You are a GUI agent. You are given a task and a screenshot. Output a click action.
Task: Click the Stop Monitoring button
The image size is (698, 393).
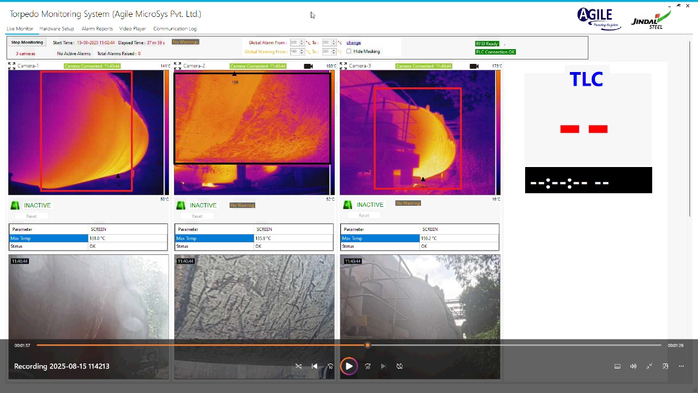[x=27, y=42]
